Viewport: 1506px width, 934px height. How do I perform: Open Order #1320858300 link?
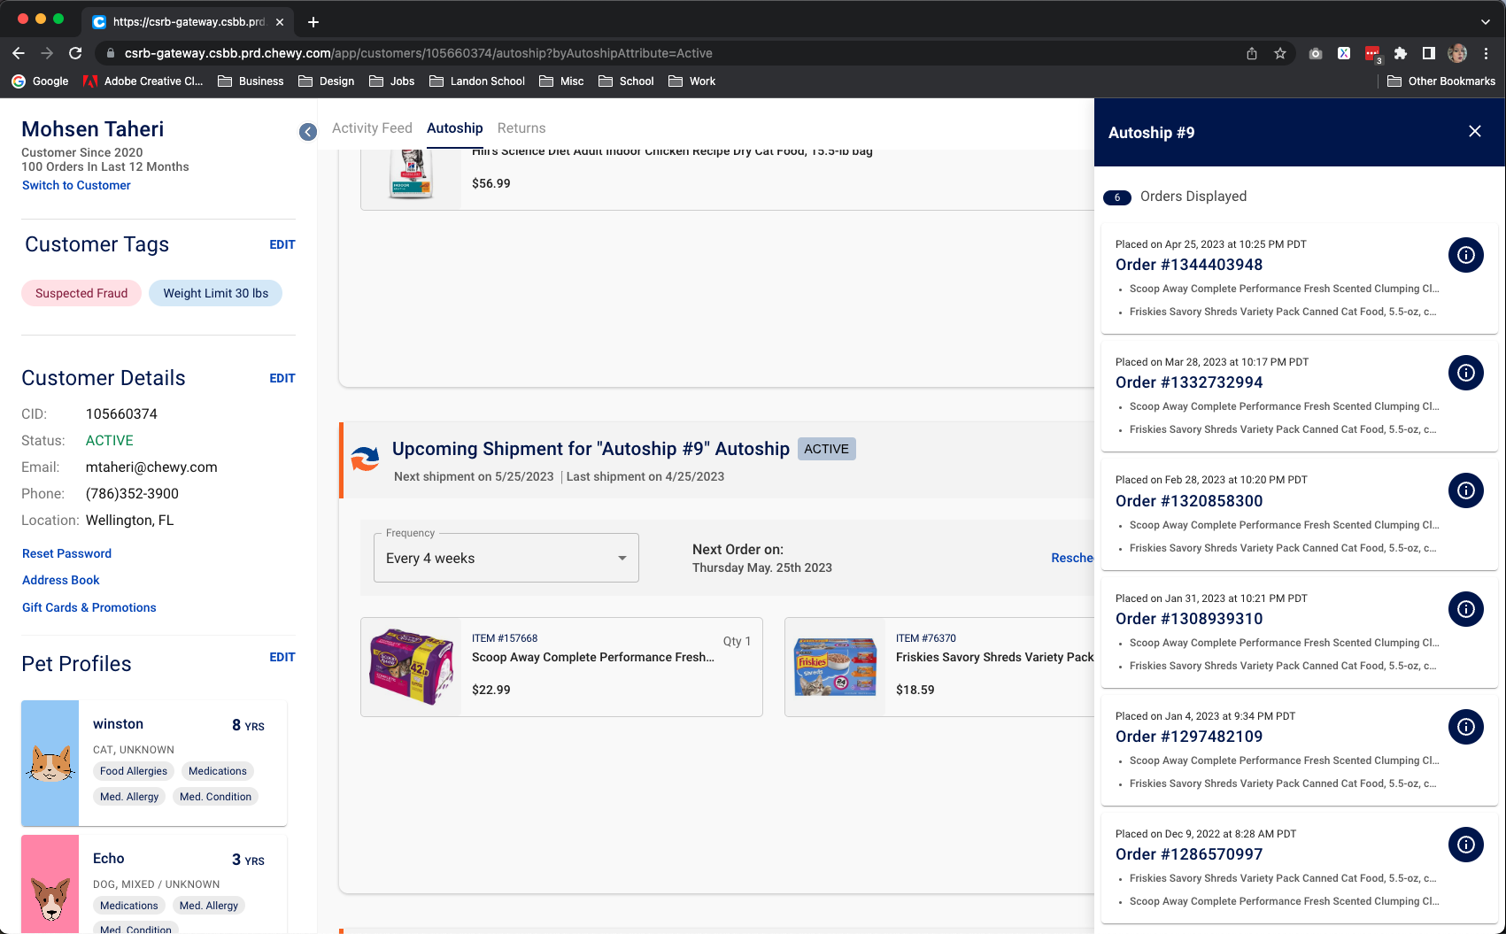pyautogui.click(x=1189, y=501)
